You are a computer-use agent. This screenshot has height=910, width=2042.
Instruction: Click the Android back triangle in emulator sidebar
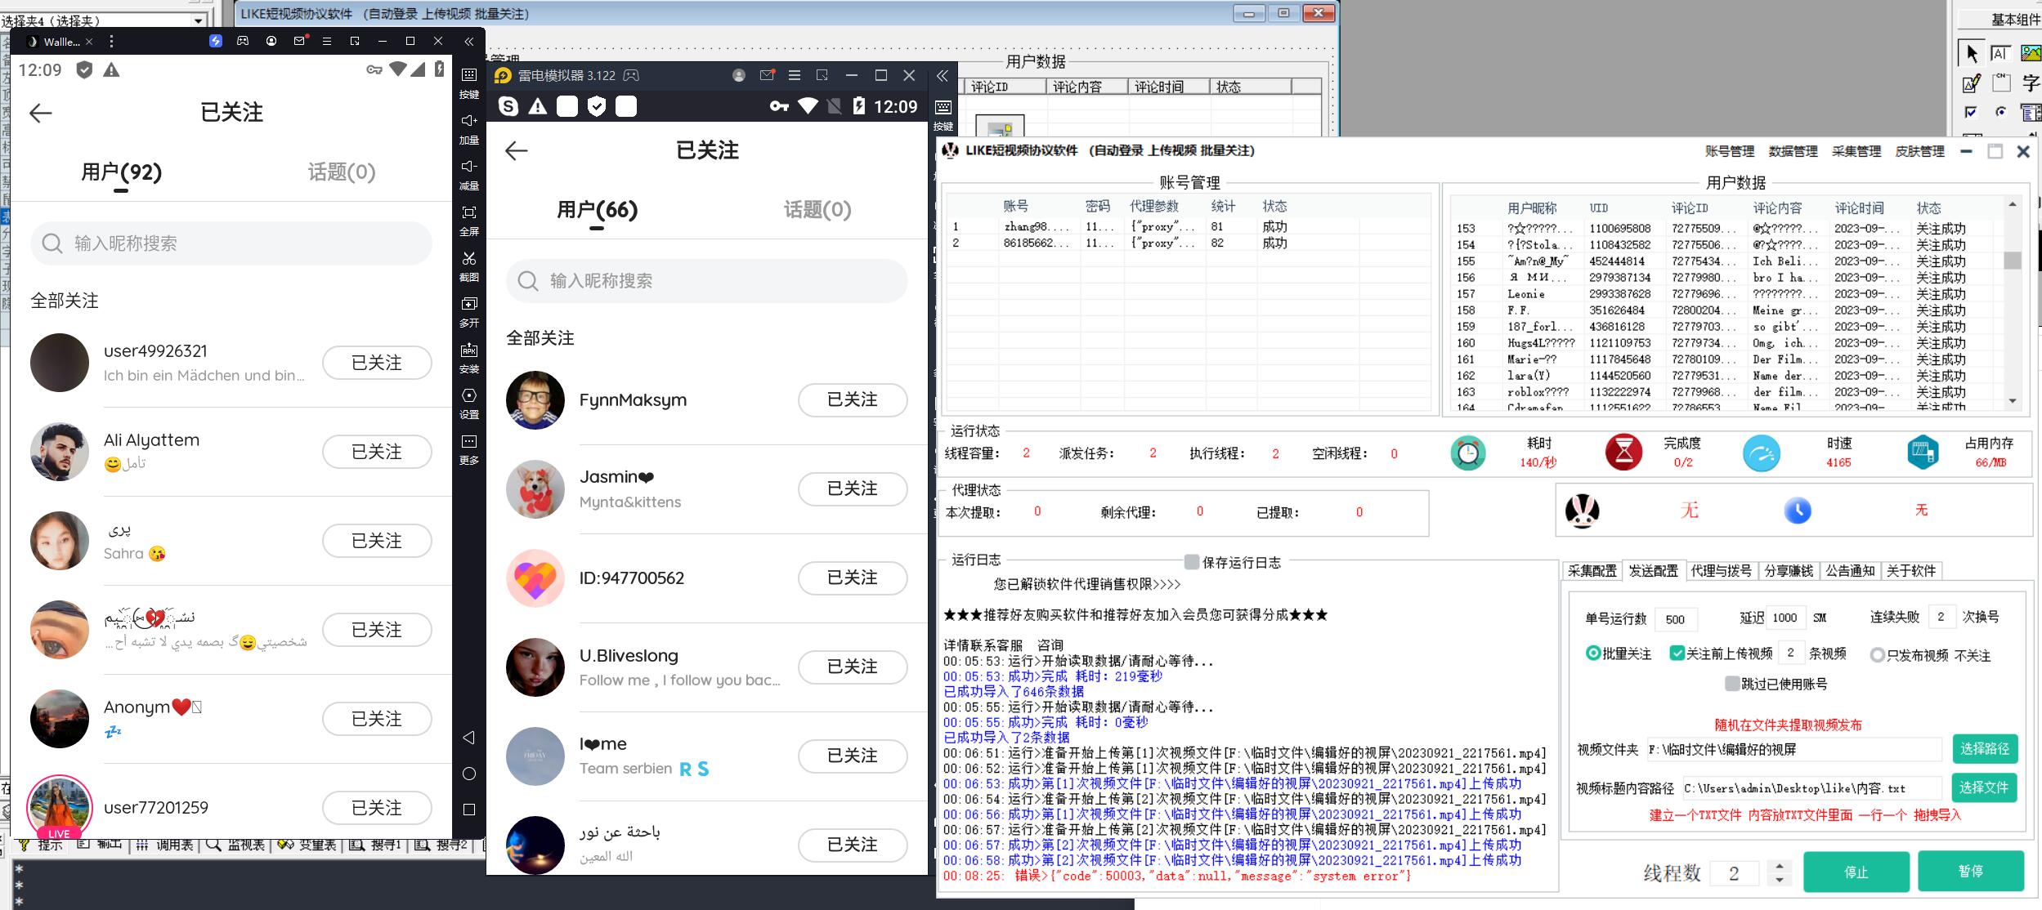tap(468, 738)
